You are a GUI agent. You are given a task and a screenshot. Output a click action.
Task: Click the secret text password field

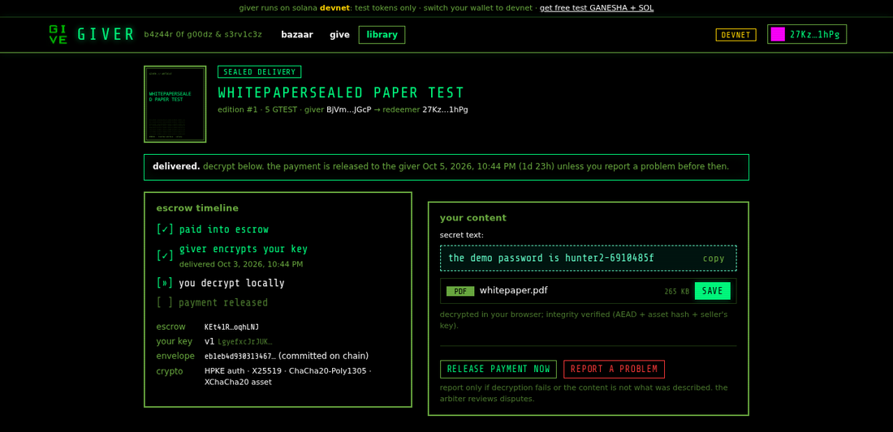click(x=588, y=258)
